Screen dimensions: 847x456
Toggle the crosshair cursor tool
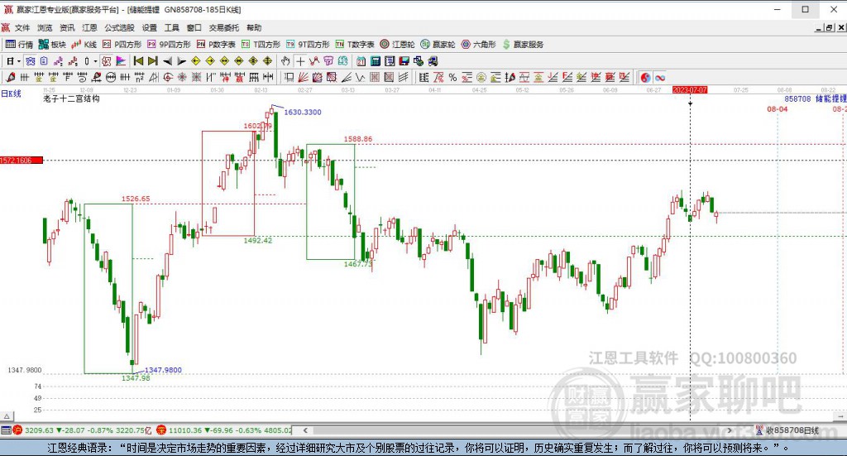300,61
